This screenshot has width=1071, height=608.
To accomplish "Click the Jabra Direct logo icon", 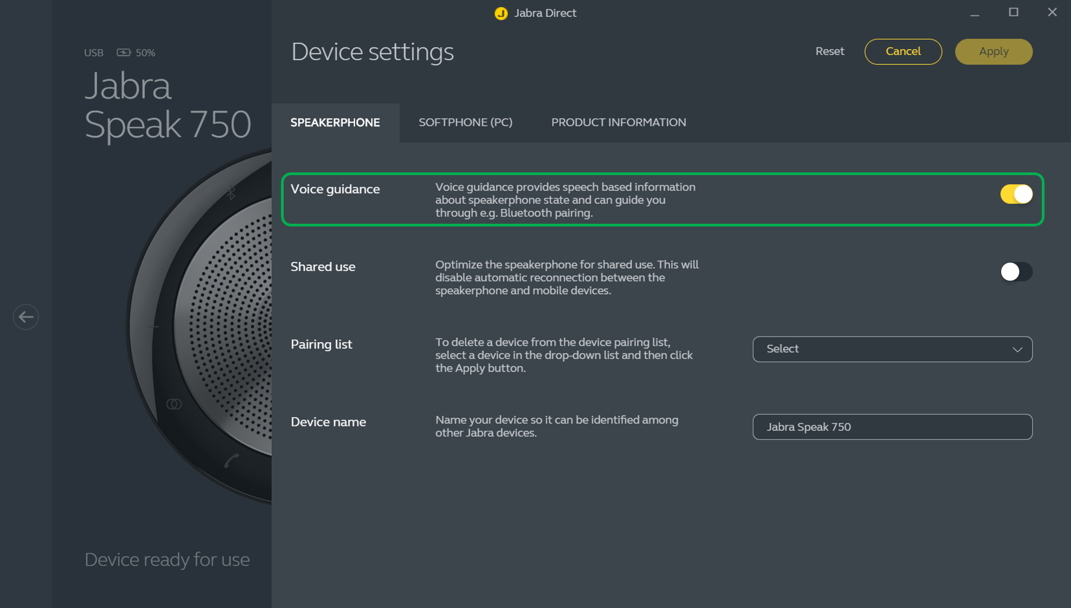I will (501, 13).
